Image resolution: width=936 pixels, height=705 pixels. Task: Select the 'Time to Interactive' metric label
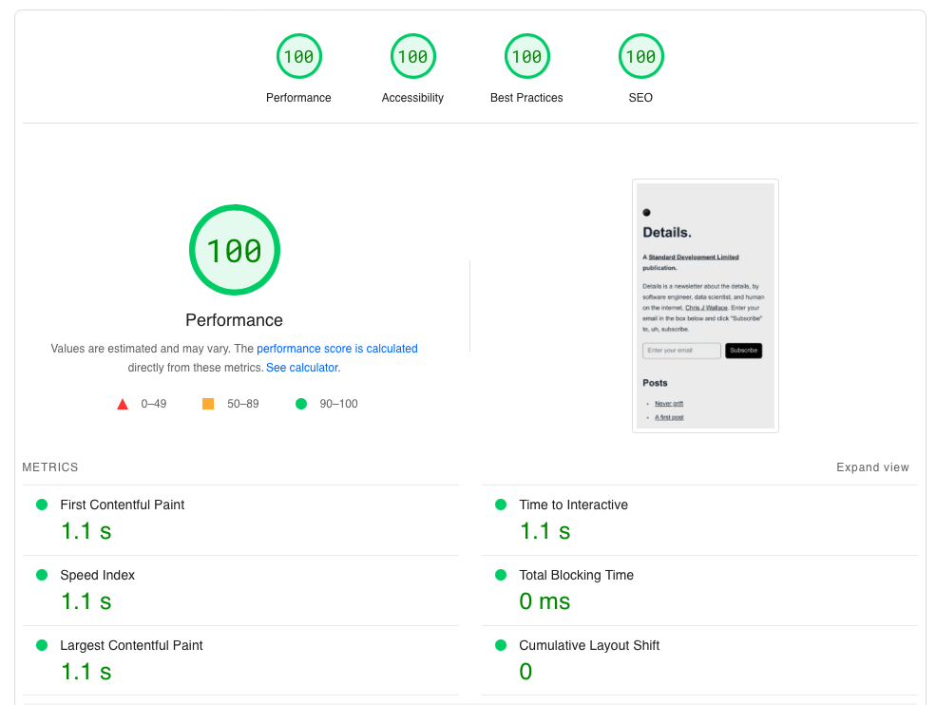(x=574, y=505)
